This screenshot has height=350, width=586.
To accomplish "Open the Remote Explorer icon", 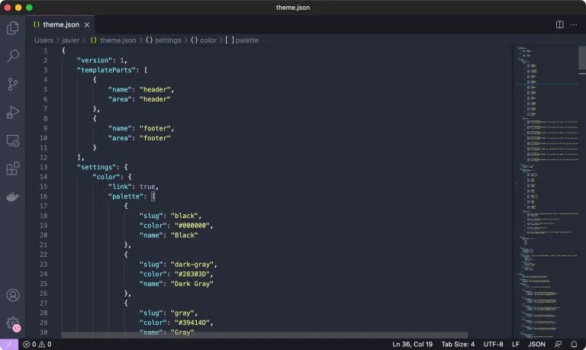I will [13, 140].
